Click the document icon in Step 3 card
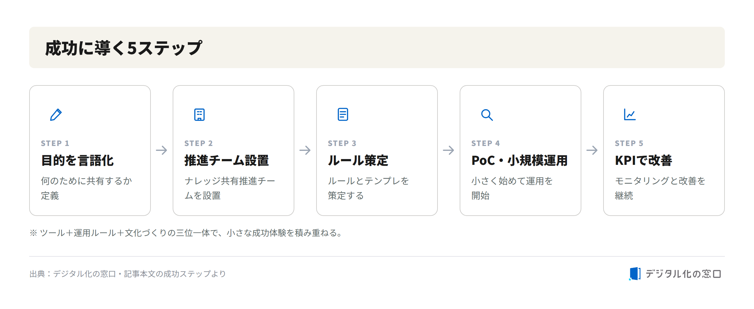 [x=343, y=114]
